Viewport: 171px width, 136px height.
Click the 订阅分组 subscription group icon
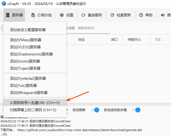(33, 15)
